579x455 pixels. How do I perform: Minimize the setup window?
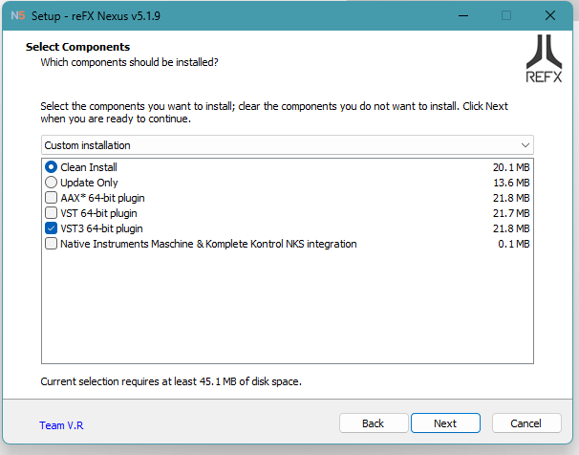(x=463, y=15)
